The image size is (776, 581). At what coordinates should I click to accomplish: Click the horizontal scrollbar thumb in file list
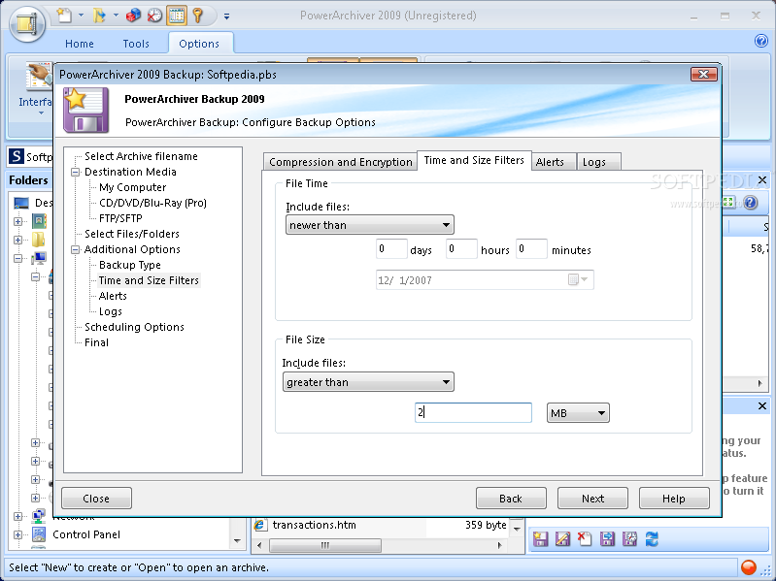click(x=325, y=545)
